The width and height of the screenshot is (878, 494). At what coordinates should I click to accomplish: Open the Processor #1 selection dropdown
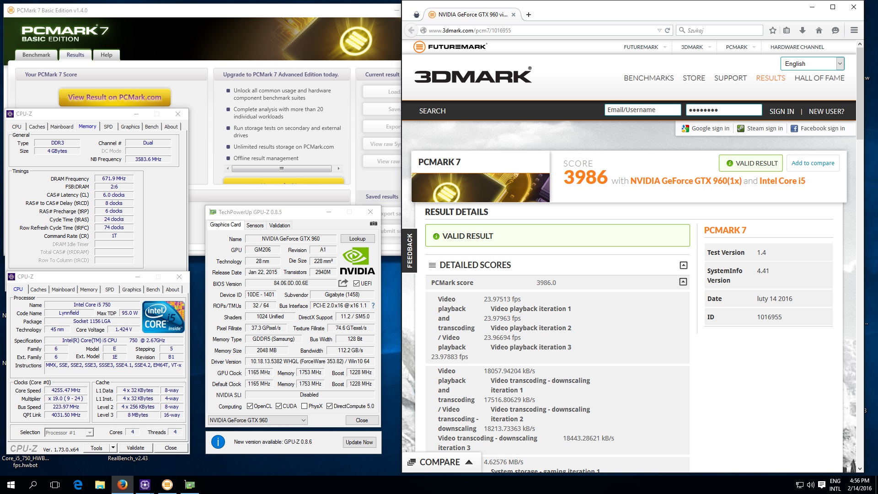click(x=69, y=432)
